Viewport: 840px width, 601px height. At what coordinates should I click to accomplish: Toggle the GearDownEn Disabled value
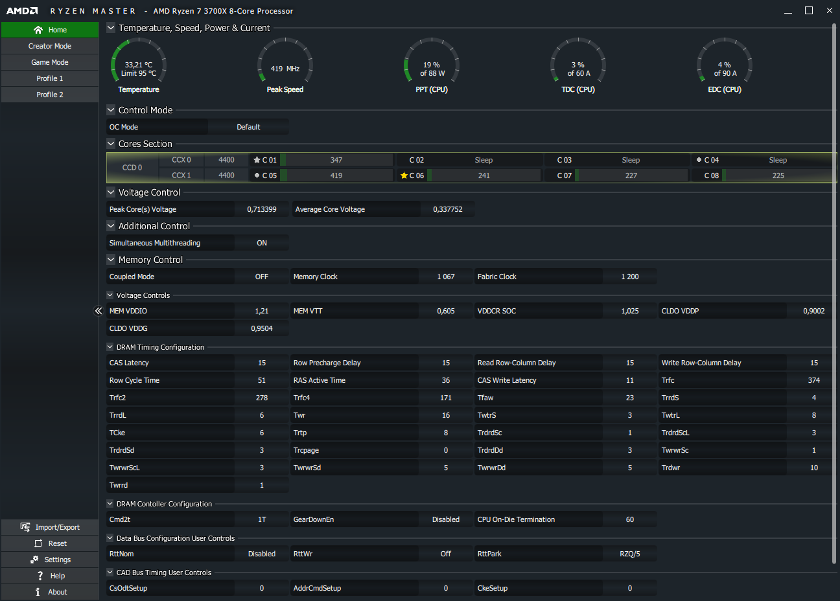(x=445, y=519)
